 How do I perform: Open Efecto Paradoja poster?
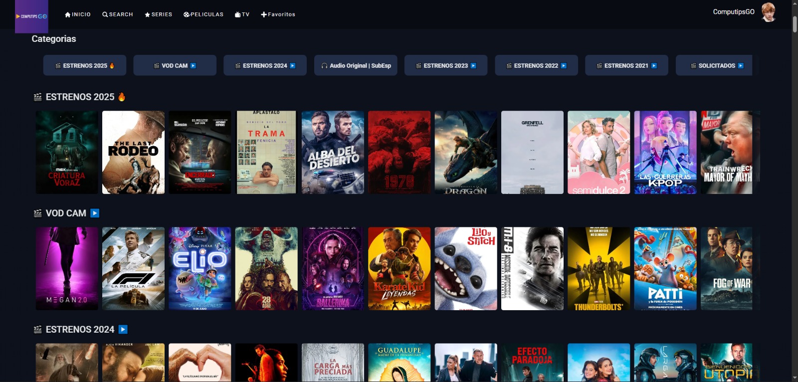point(532,363)
